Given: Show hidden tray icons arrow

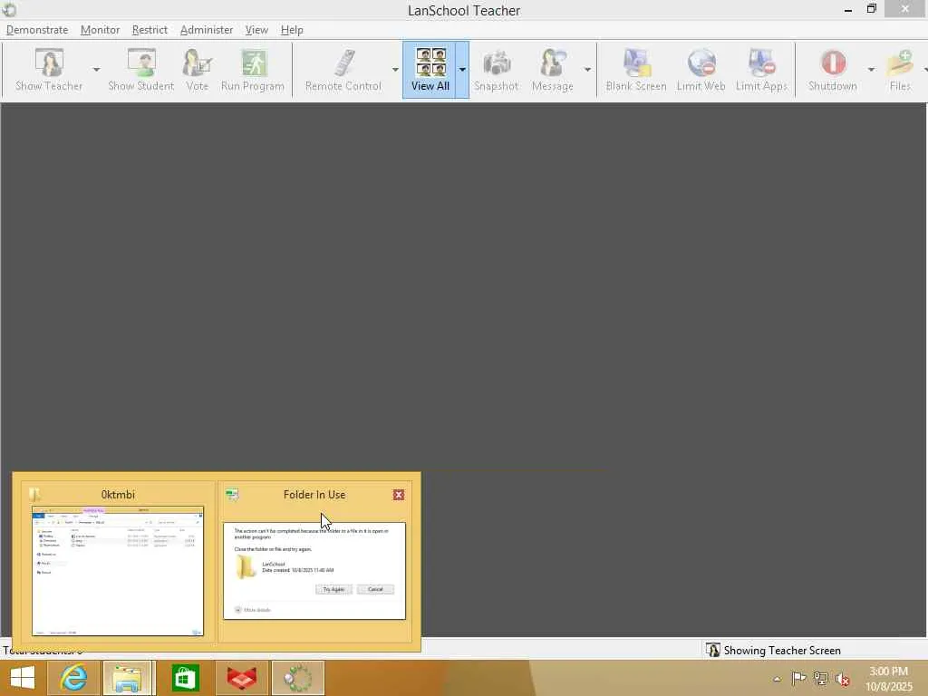Looking at the screenshot, I should pyautogui.click(x=778, y=679).
